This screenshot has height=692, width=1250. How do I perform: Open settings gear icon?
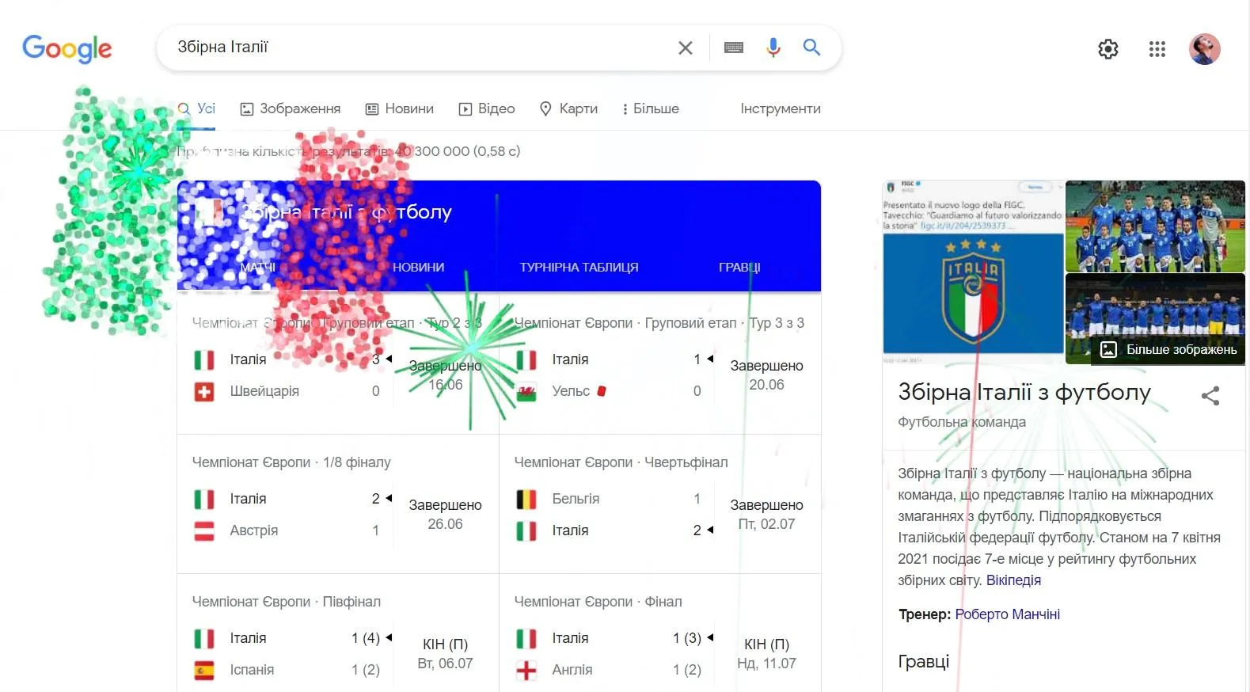(1108, 49)
